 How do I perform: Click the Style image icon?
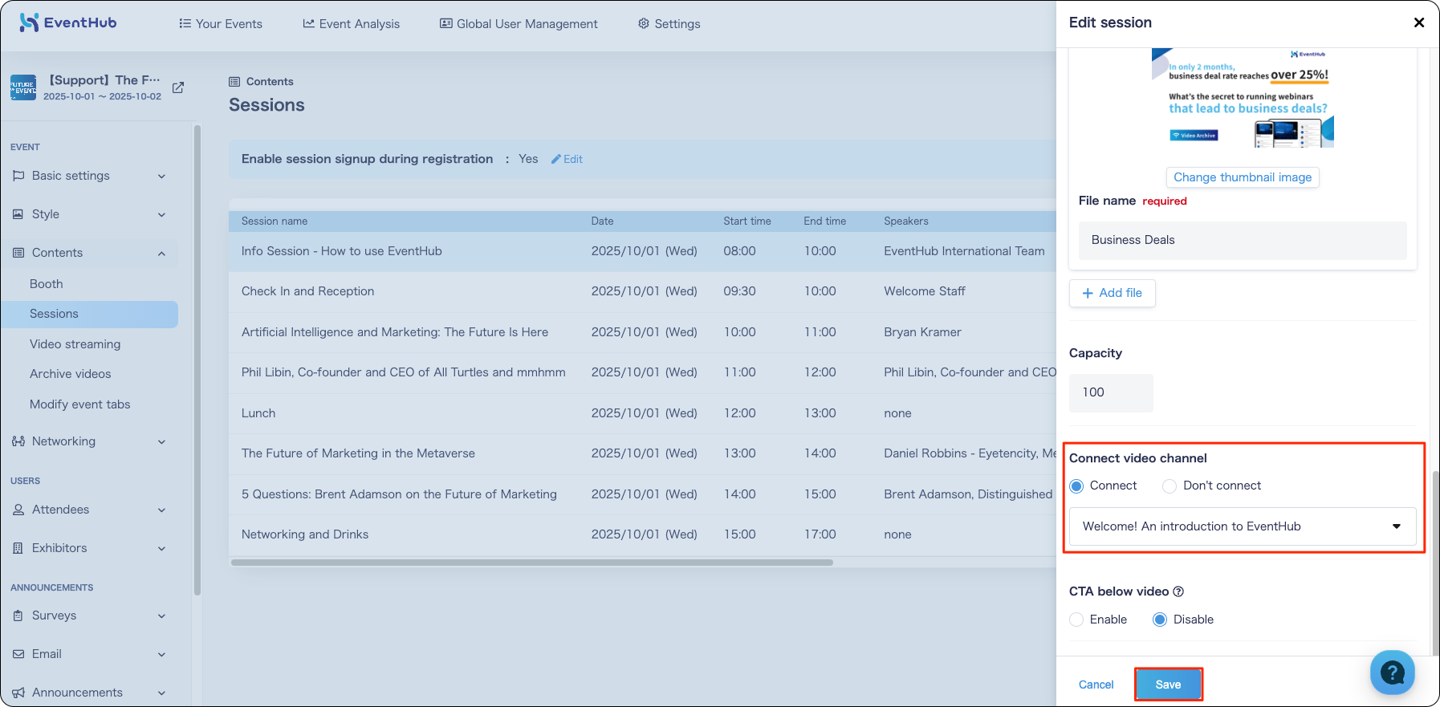18,214
